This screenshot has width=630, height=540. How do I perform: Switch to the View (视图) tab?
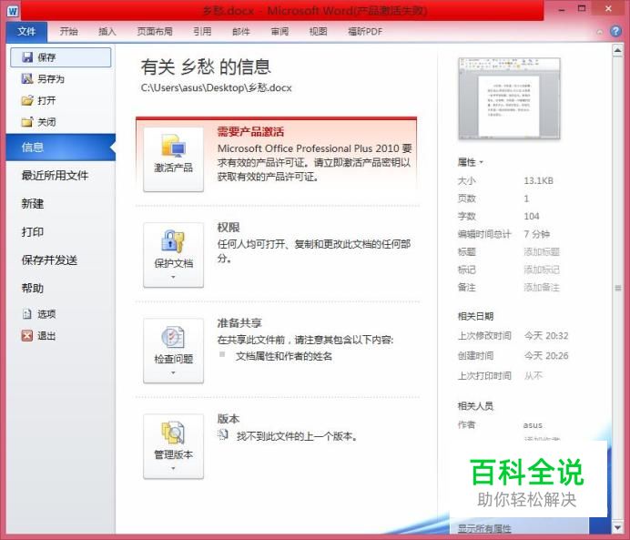coord(319,32)
